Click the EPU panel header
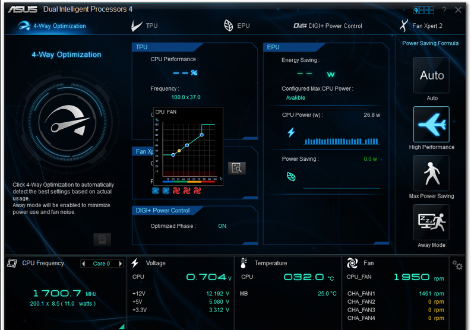The height and width of the screenshot is (330, 471). pyautogui.click(x=295, y=47)
